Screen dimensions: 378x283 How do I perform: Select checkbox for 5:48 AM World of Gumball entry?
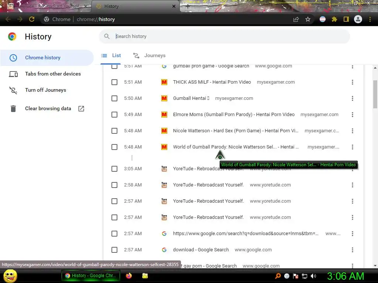pyautogui.click(x=114, y=147)
